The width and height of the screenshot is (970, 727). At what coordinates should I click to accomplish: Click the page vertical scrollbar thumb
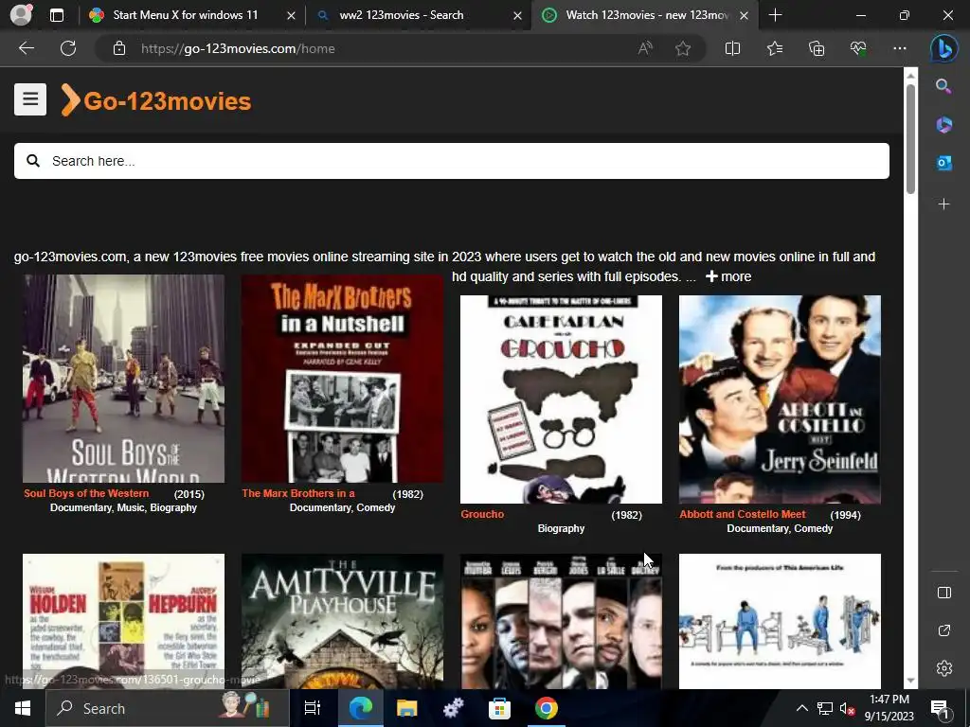click(910, 138)
